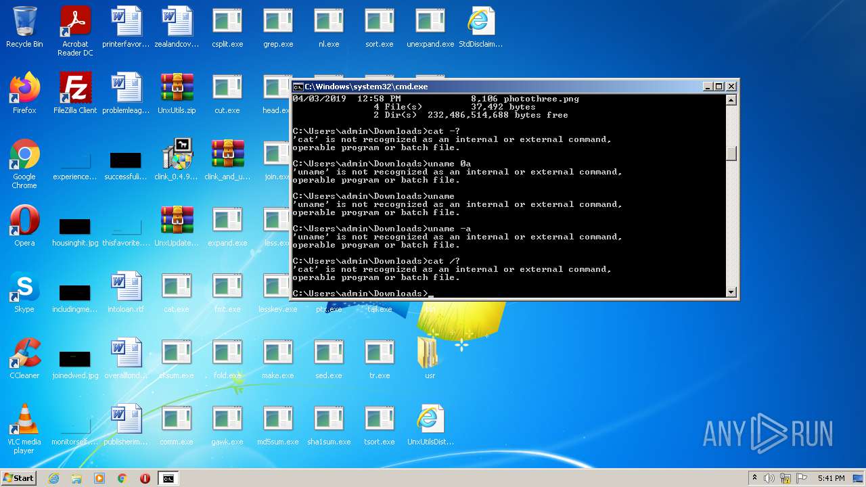Open the UnxUtilsDist HTML file
Viewport: 866px width, 487px height.
tap(430, 425)
